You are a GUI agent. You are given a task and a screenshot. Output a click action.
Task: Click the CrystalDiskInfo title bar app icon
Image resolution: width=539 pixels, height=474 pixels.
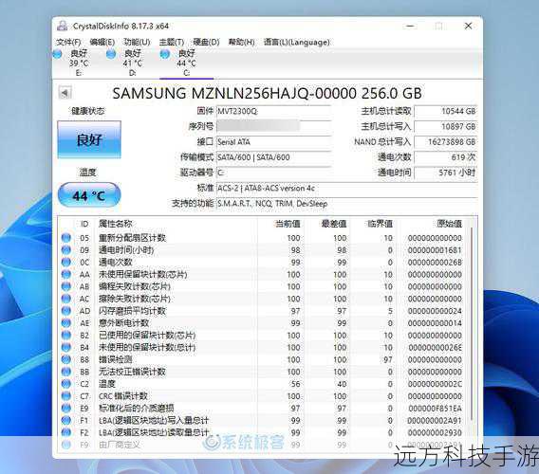pos(63,26)
